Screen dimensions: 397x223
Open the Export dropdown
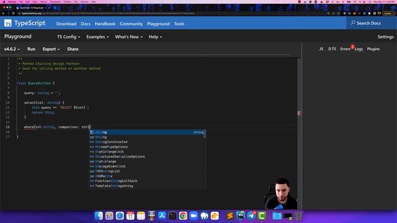pos(51,49)
